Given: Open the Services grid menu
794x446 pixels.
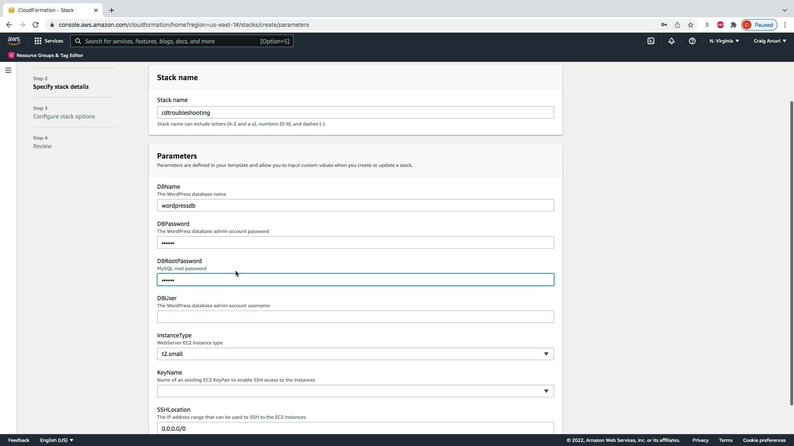Looking at the screenshot, I should (x=49, y=41).
